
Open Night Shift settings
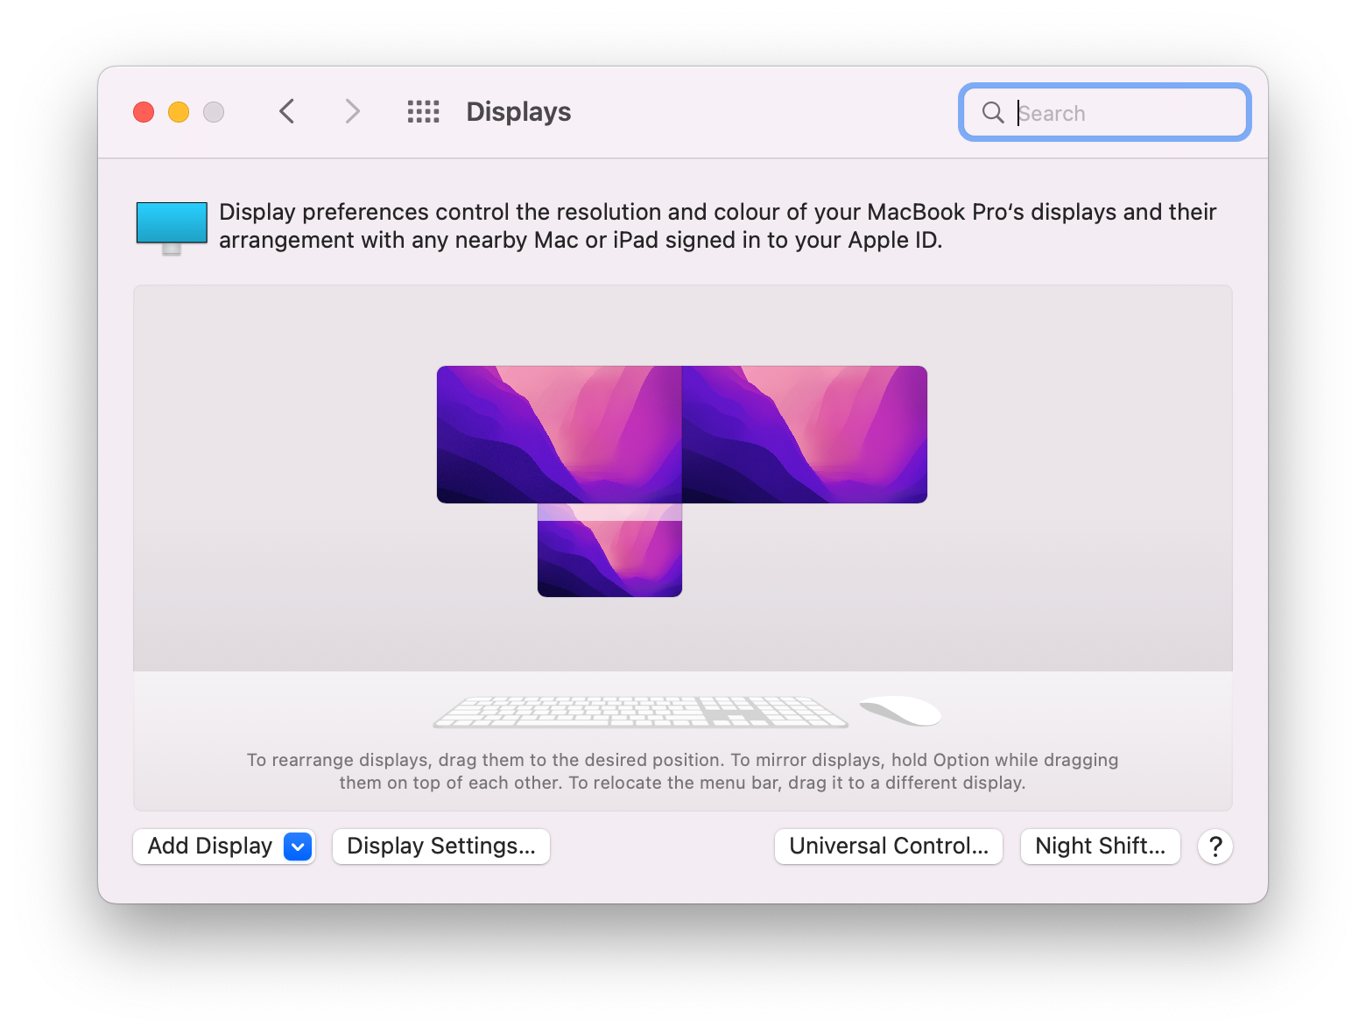click(x=1100, y=846)
